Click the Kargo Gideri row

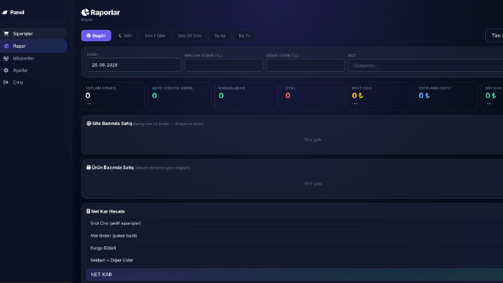(294, 248)
